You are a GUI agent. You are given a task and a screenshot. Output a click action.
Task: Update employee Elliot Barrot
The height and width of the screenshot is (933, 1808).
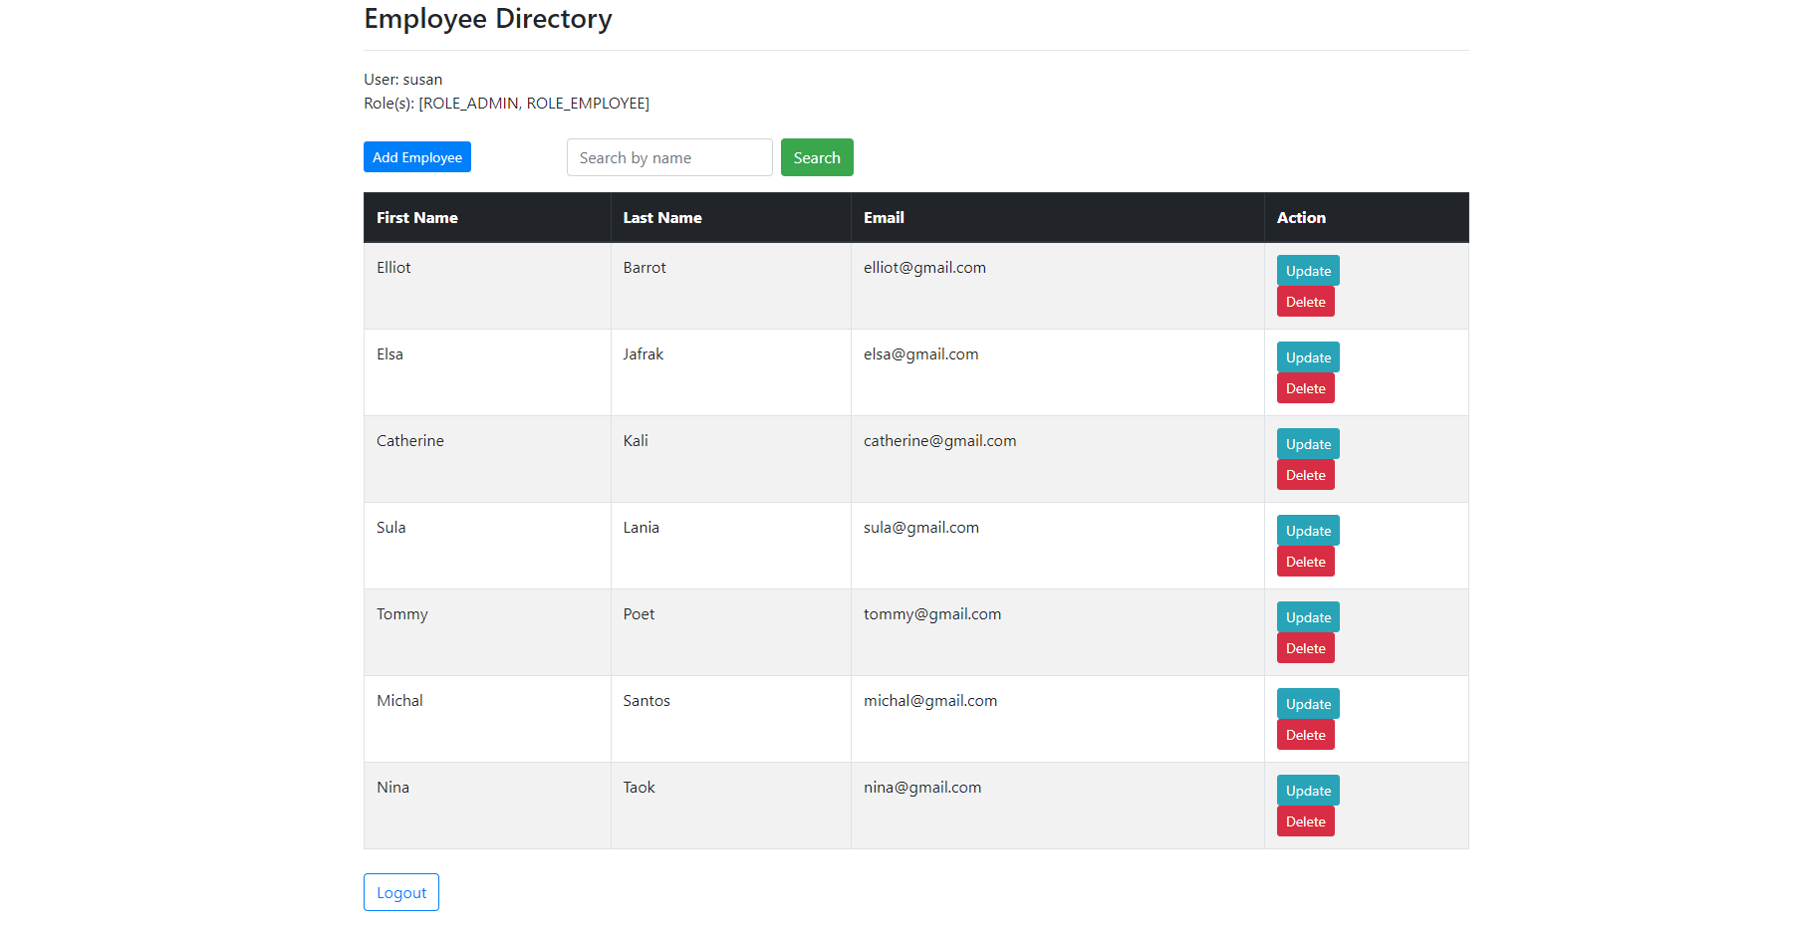[1307, 270]
